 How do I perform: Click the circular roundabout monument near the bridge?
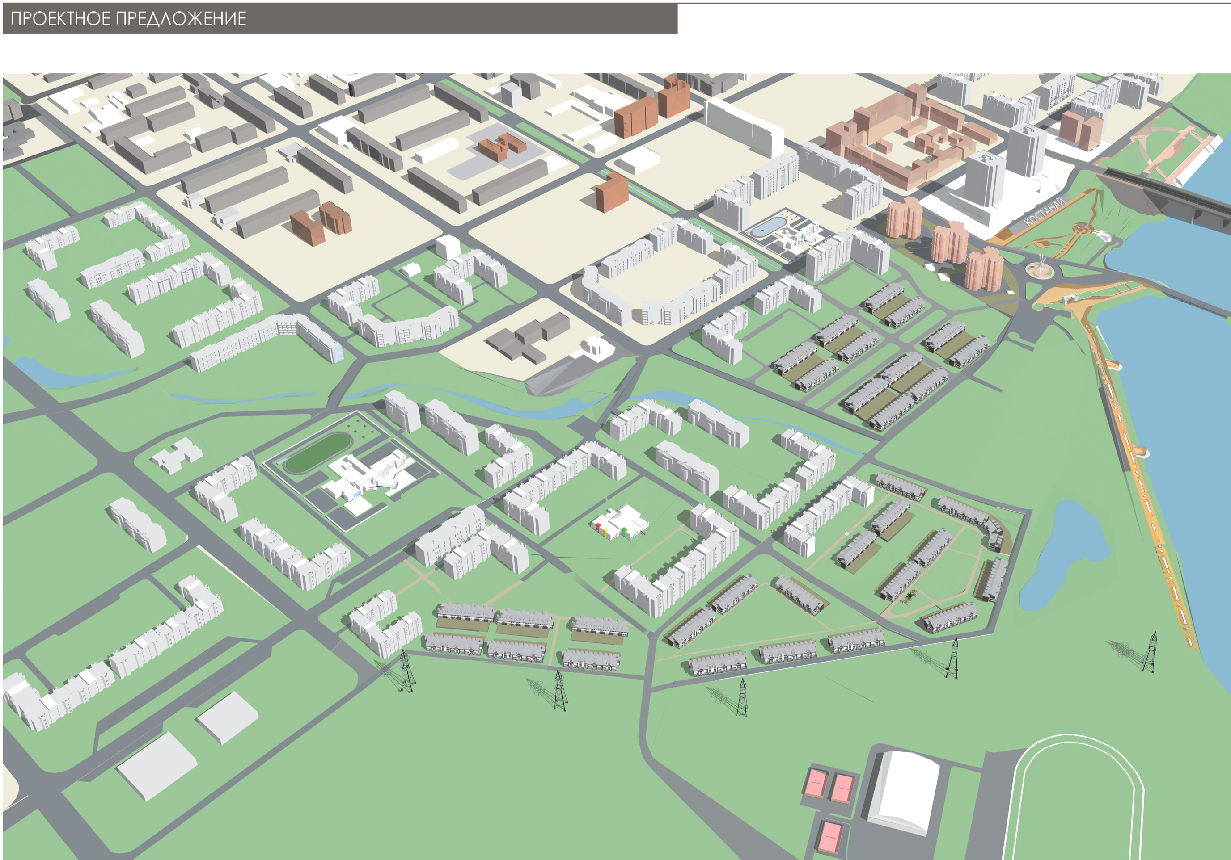pyautogui.click(x=1040, y=269)
